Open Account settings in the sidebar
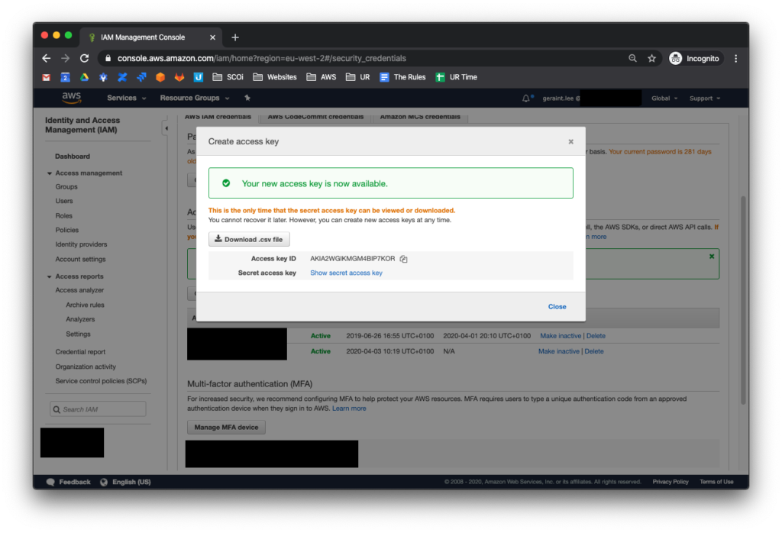782x533 pixels. [x=80, y=260]
